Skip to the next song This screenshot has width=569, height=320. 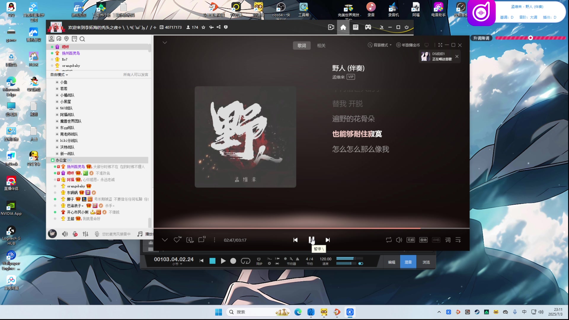pyautogui.click(x=327, y=240)
